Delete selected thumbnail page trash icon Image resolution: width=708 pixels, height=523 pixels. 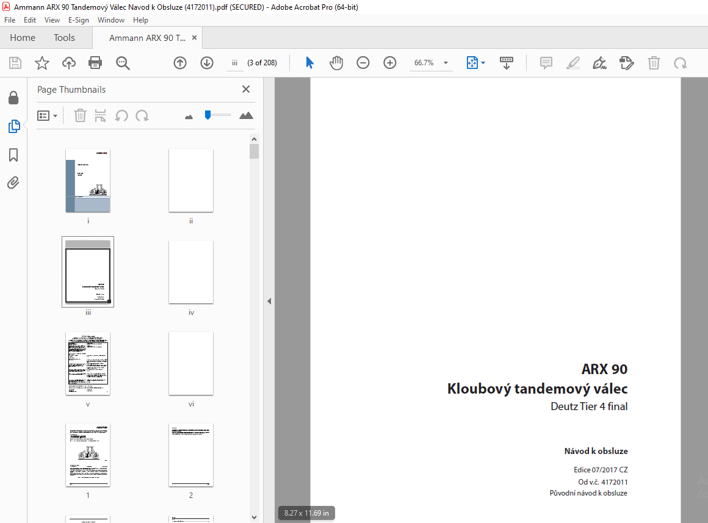[80, 115]
